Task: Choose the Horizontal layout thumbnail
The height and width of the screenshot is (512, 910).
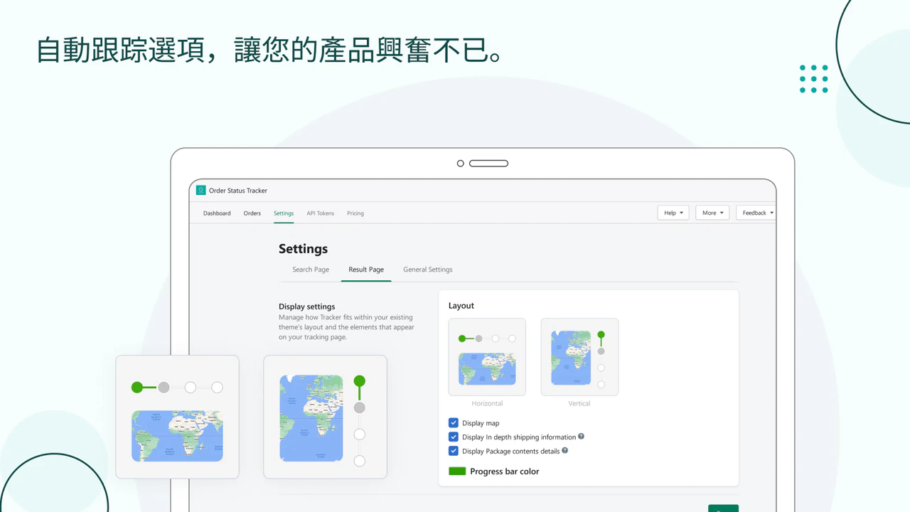Action: point(487,357)
